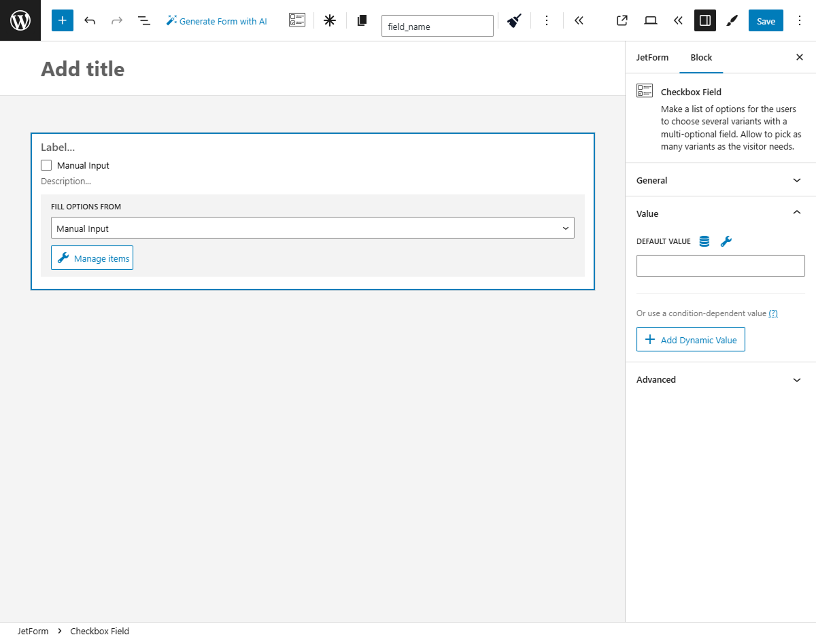Click the wrench macros icon beside Default Value
Image resolution: width=816 pixels, height=639 pixels.
[x=726, y=241]
